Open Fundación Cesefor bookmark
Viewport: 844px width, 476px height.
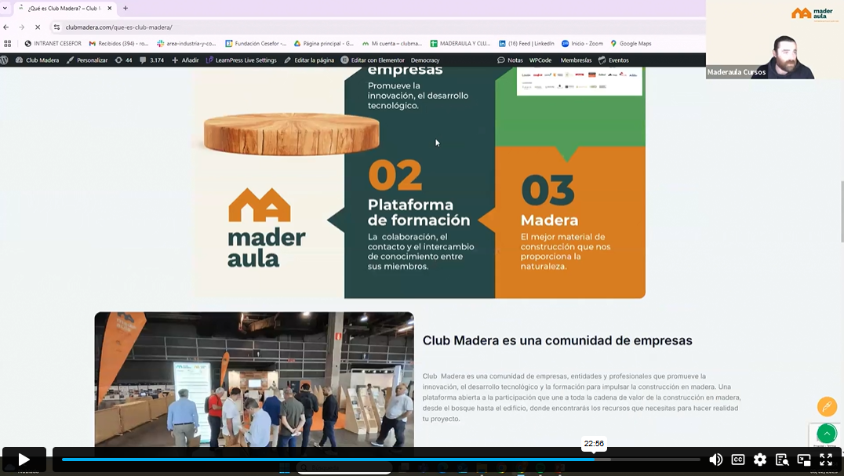(x=256, y=44)
